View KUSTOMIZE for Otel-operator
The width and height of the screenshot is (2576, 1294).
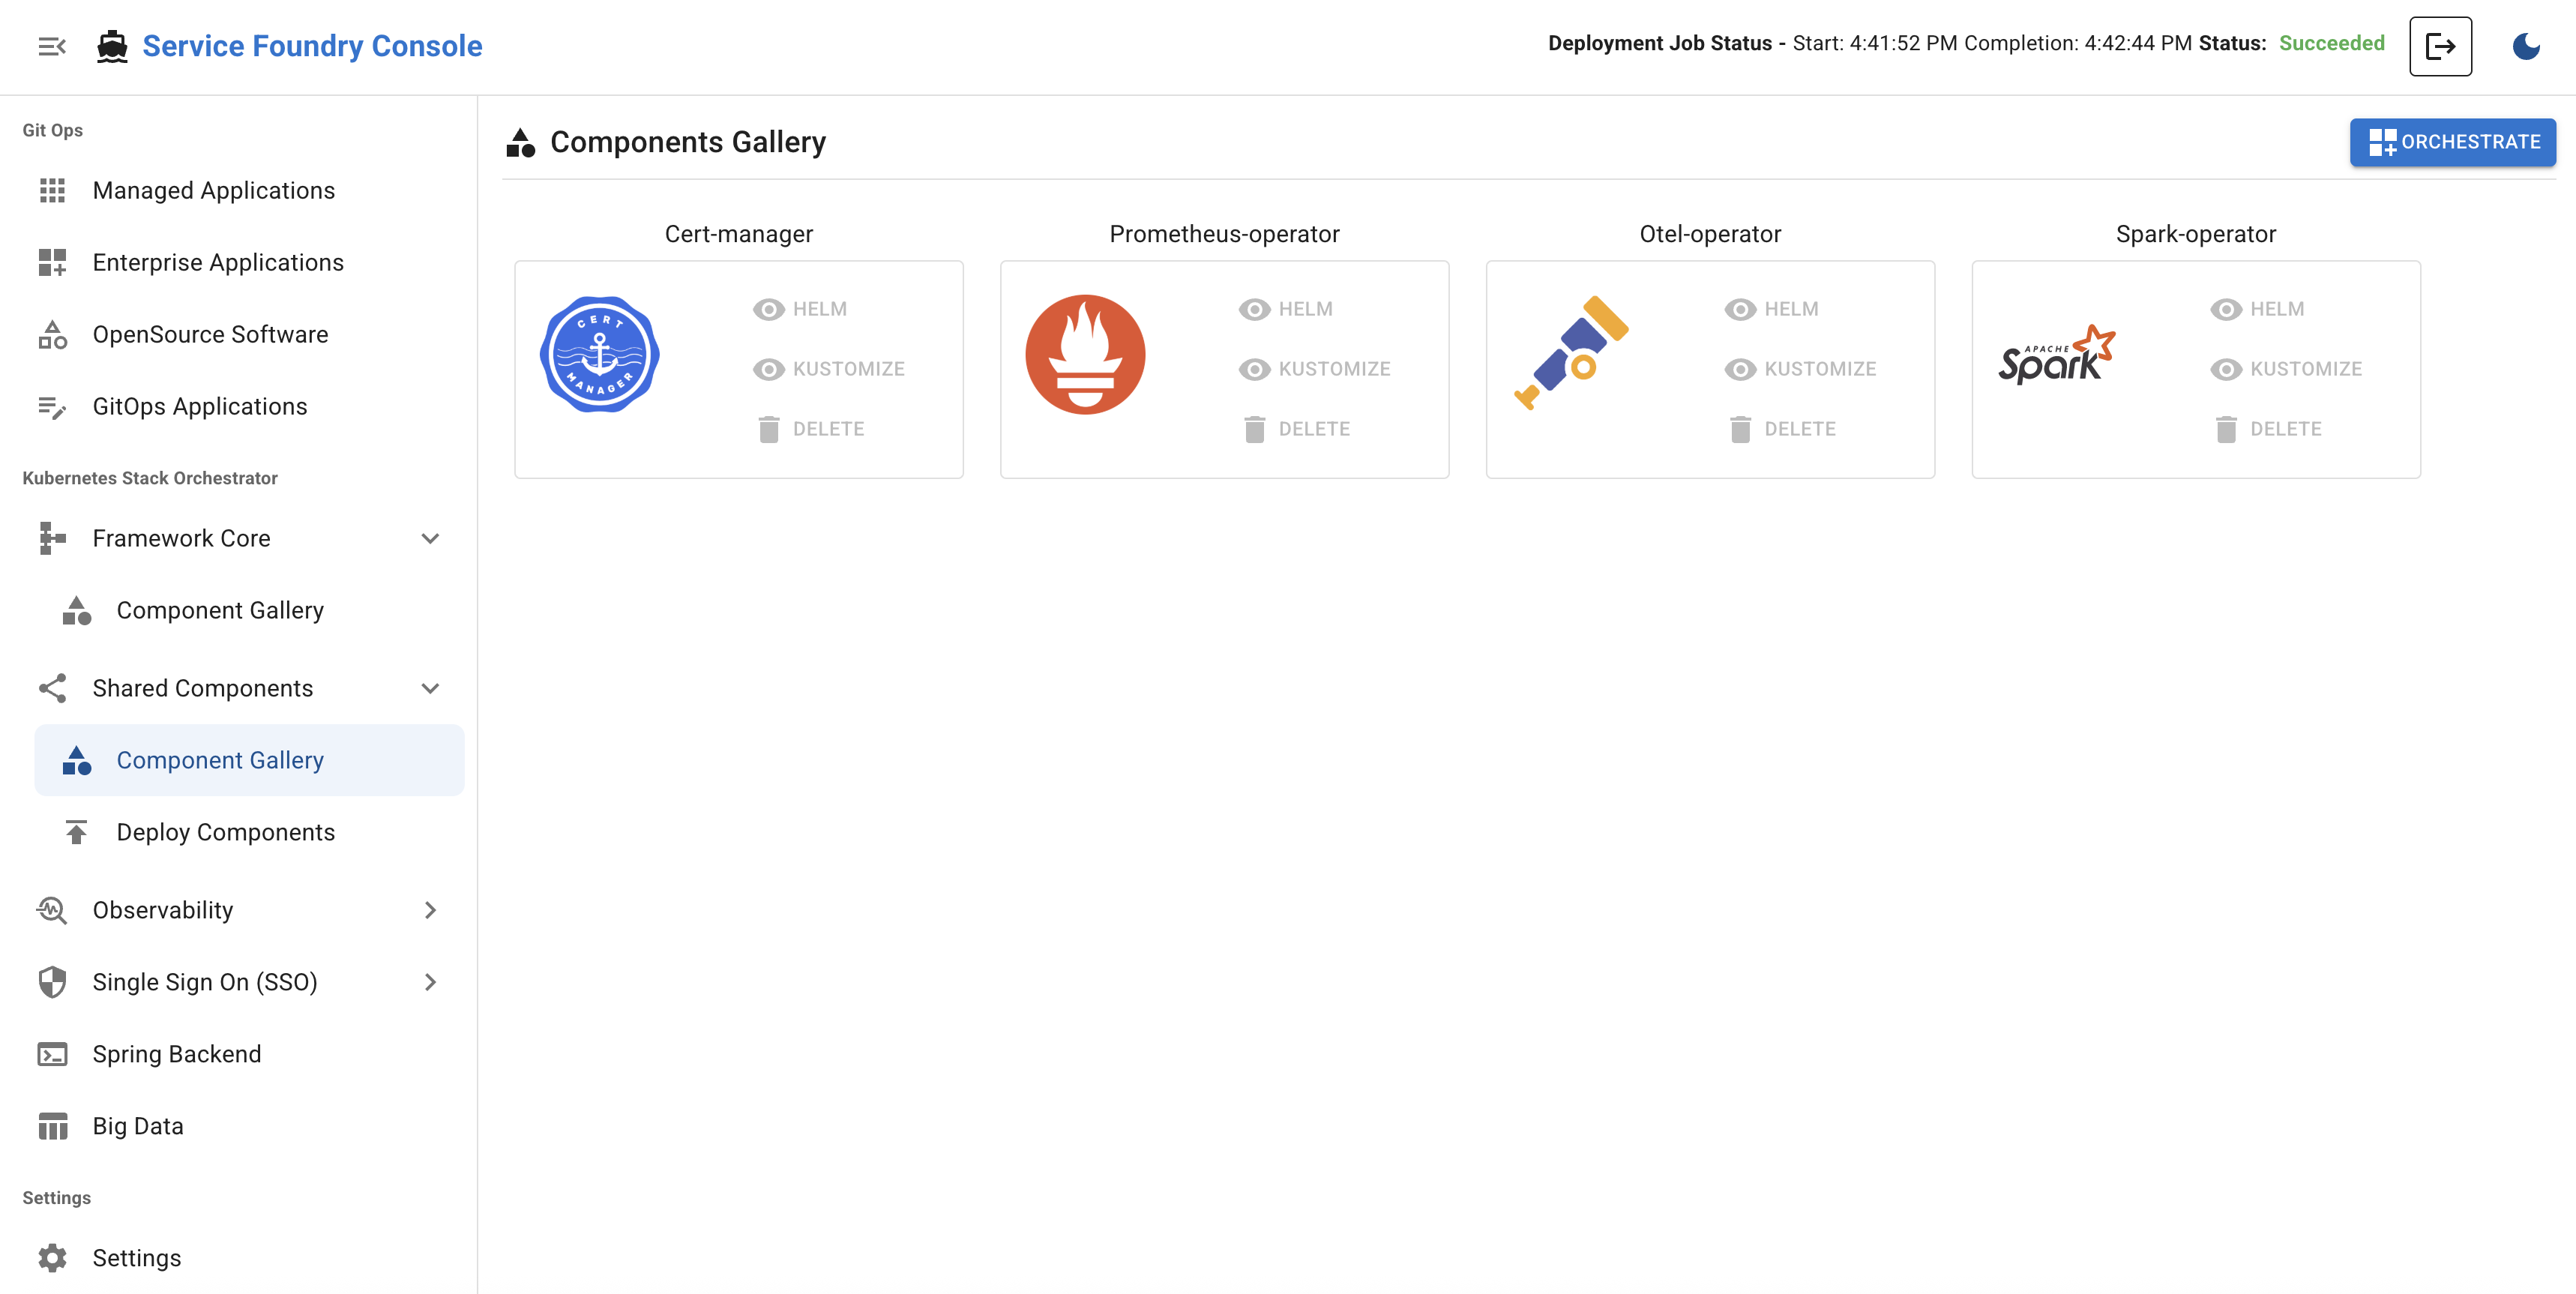click(1801, 369)
